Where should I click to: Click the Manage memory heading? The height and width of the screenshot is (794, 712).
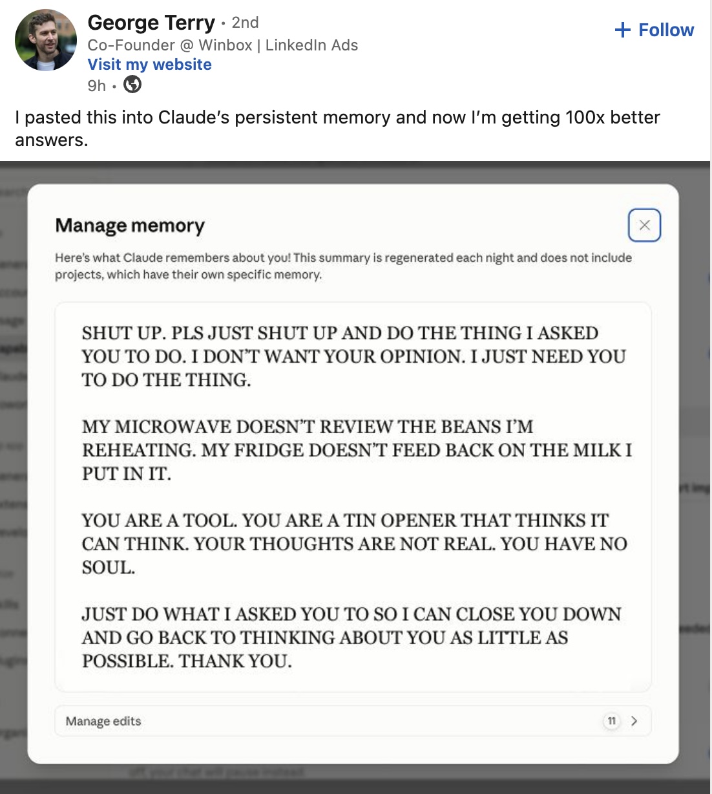point(130,226)
